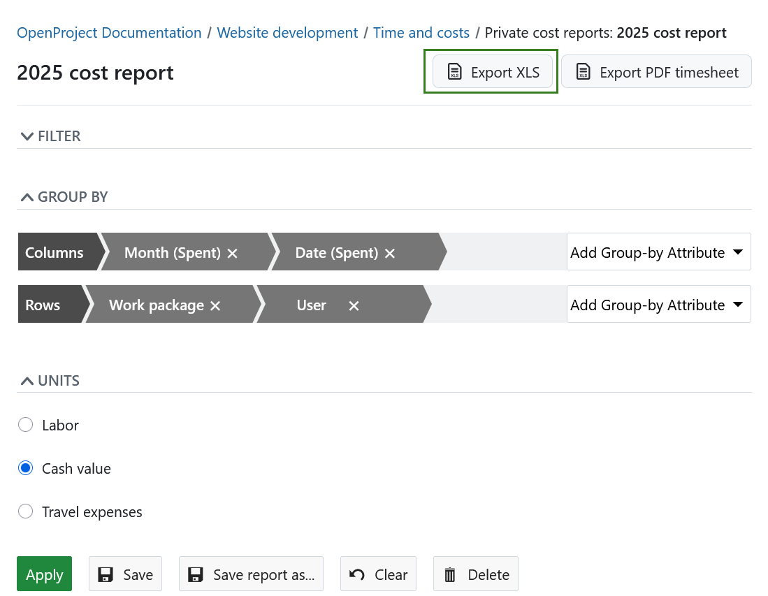This screenshot has width=768, height=596.
Task: Select the Cash value radio button
Action: pos(25,468)
